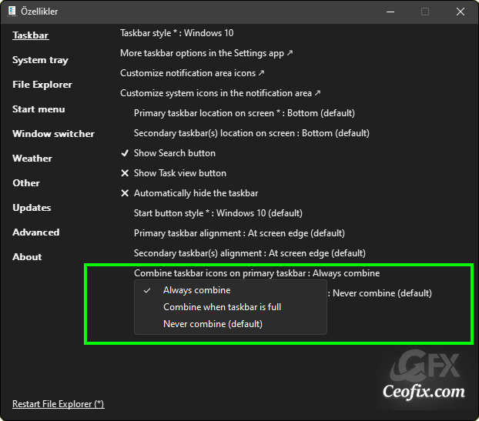Change Secondary taskbar(s) alignment setting
The image size is (479, 421).
pos(250,253)
